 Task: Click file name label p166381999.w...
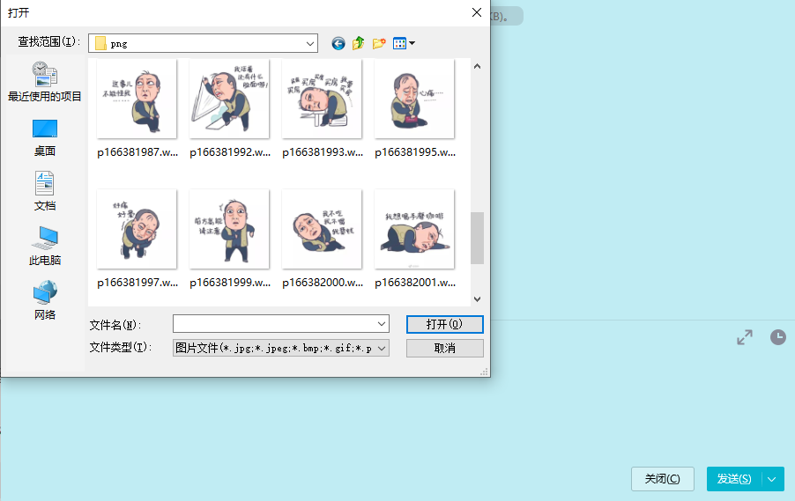tap(230, 282)
